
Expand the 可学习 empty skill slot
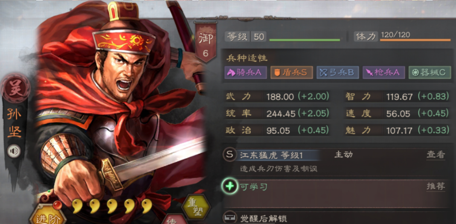click(x=337, y=192)
